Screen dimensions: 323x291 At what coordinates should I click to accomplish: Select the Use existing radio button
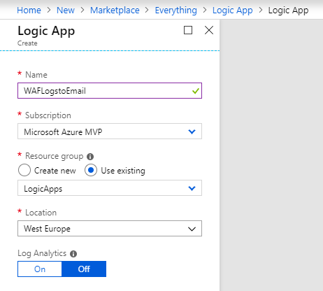click(x=91, y=170)
